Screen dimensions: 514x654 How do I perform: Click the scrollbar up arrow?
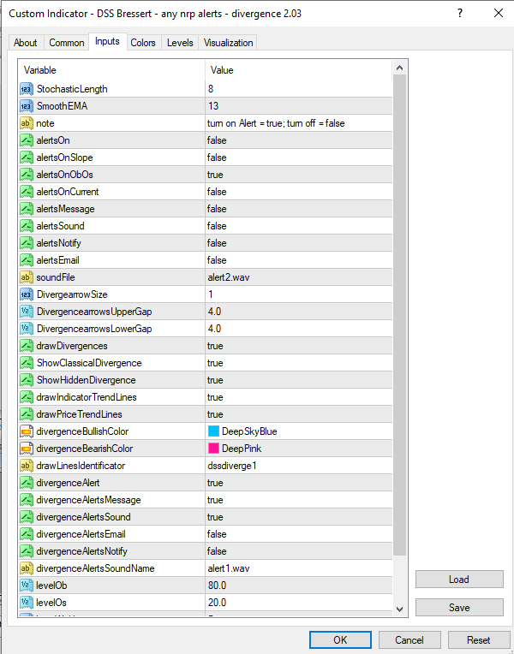coord(399,68)
